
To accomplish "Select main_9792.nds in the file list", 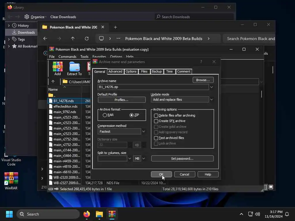I will coord(65,112).
